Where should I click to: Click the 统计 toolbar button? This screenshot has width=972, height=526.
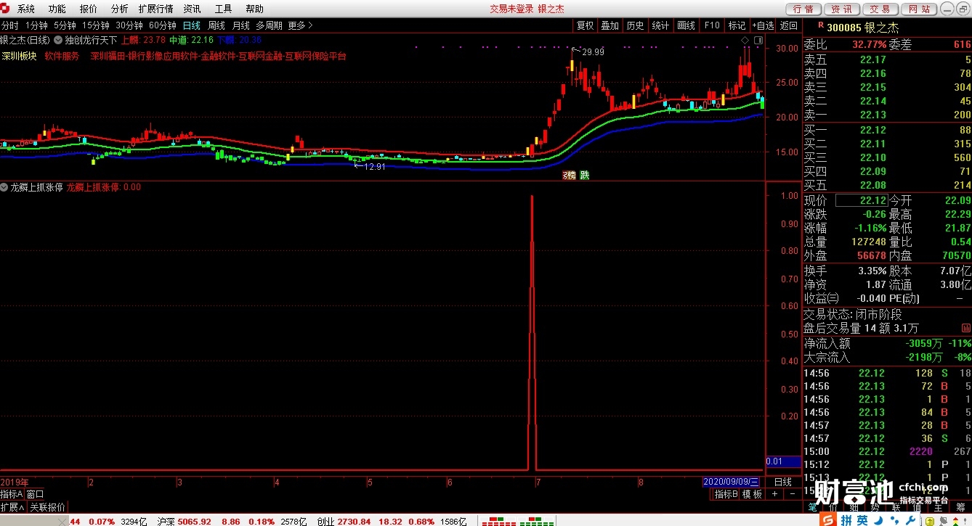coord(660,25)
